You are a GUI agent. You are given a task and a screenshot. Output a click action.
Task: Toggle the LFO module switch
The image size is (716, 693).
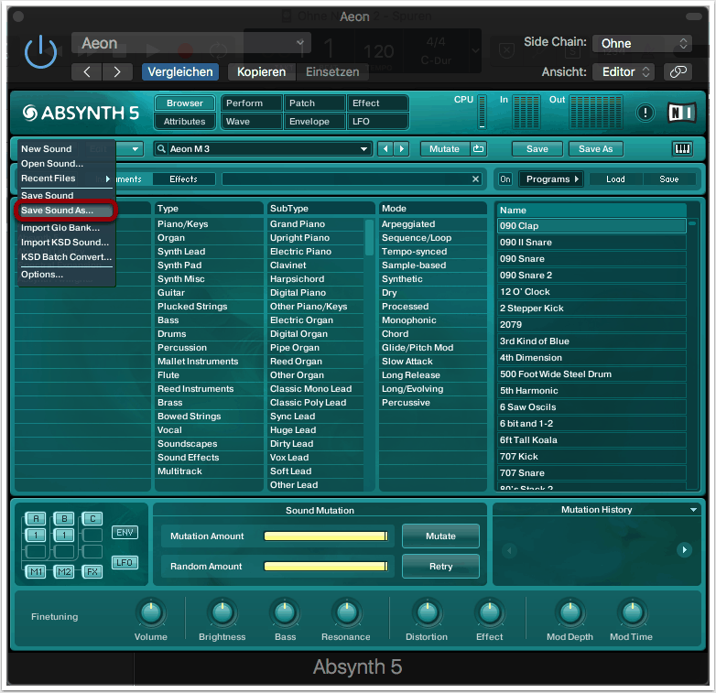[x=125, y=562]
